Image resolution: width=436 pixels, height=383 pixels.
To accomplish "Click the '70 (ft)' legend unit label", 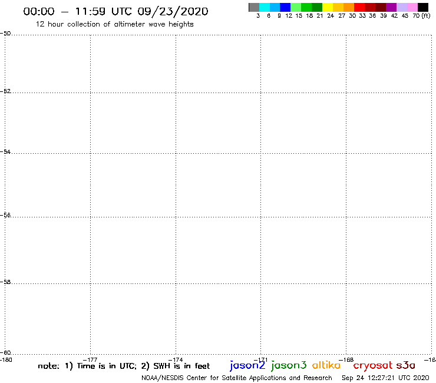I will tap(421, 16).
